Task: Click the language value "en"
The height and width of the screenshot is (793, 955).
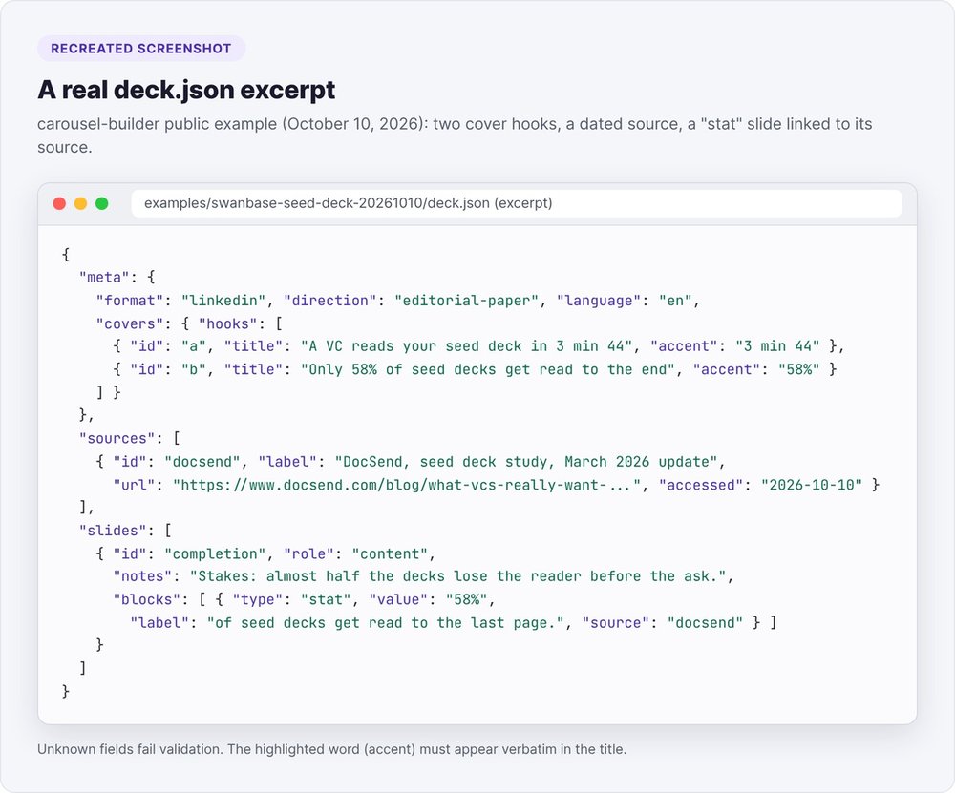Action: tap(675, 301)
